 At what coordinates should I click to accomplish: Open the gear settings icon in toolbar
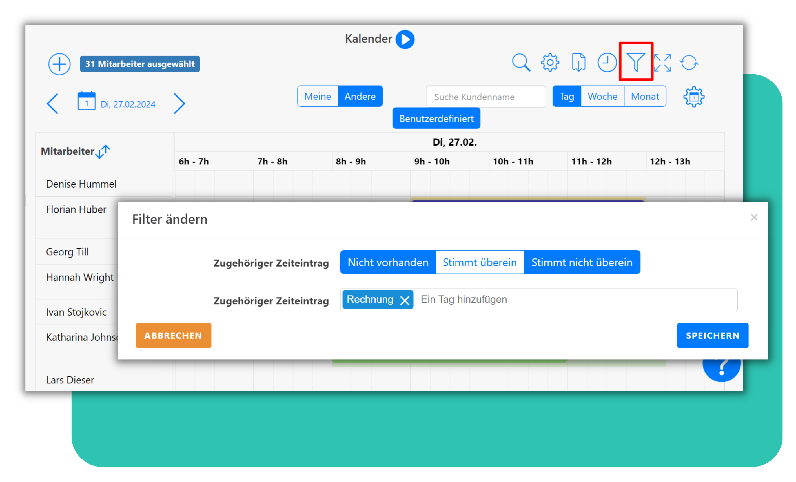coord(550,62)
